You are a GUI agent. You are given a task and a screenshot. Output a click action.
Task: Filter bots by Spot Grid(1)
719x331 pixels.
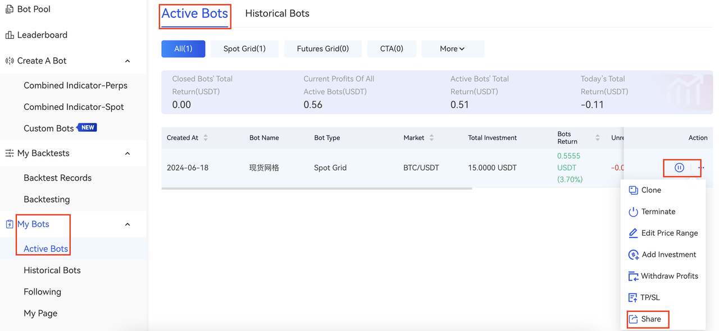[x=244, y=49]
